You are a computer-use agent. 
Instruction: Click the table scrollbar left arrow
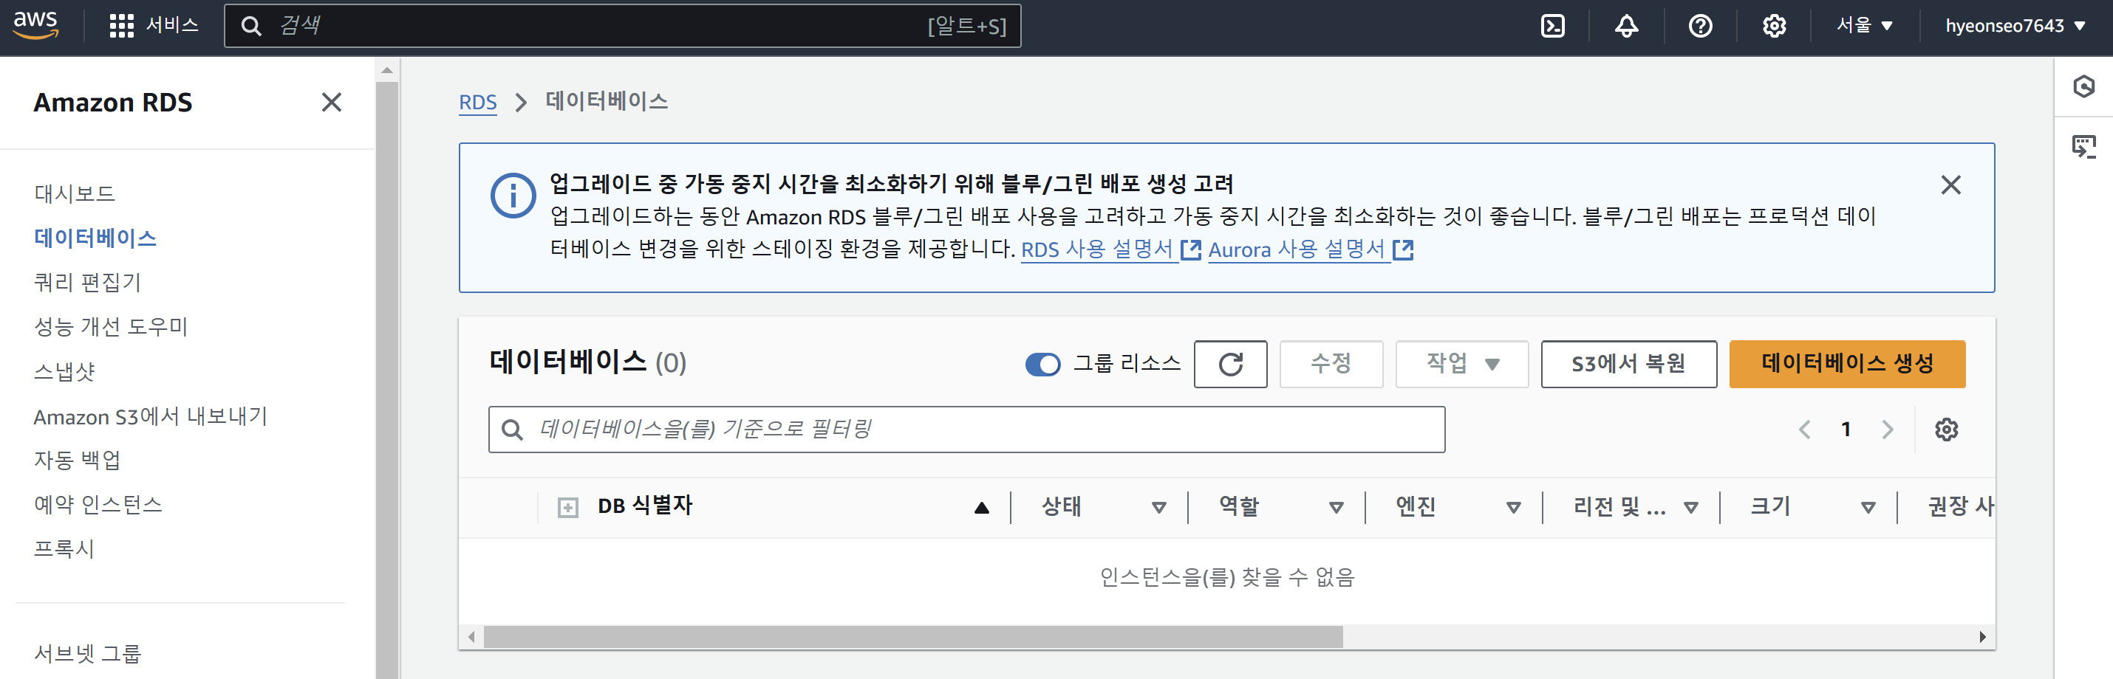tap(471, 637)
